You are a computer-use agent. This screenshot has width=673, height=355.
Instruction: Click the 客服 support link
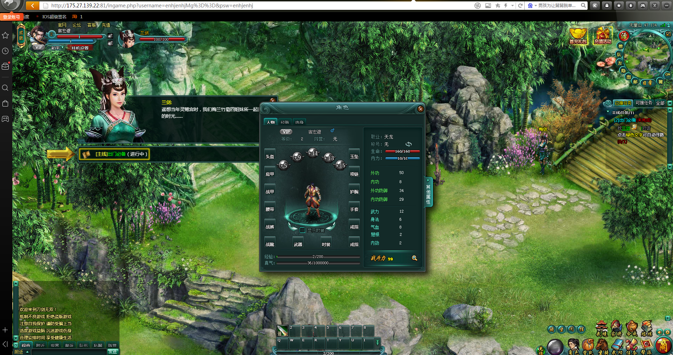(92, 25)
